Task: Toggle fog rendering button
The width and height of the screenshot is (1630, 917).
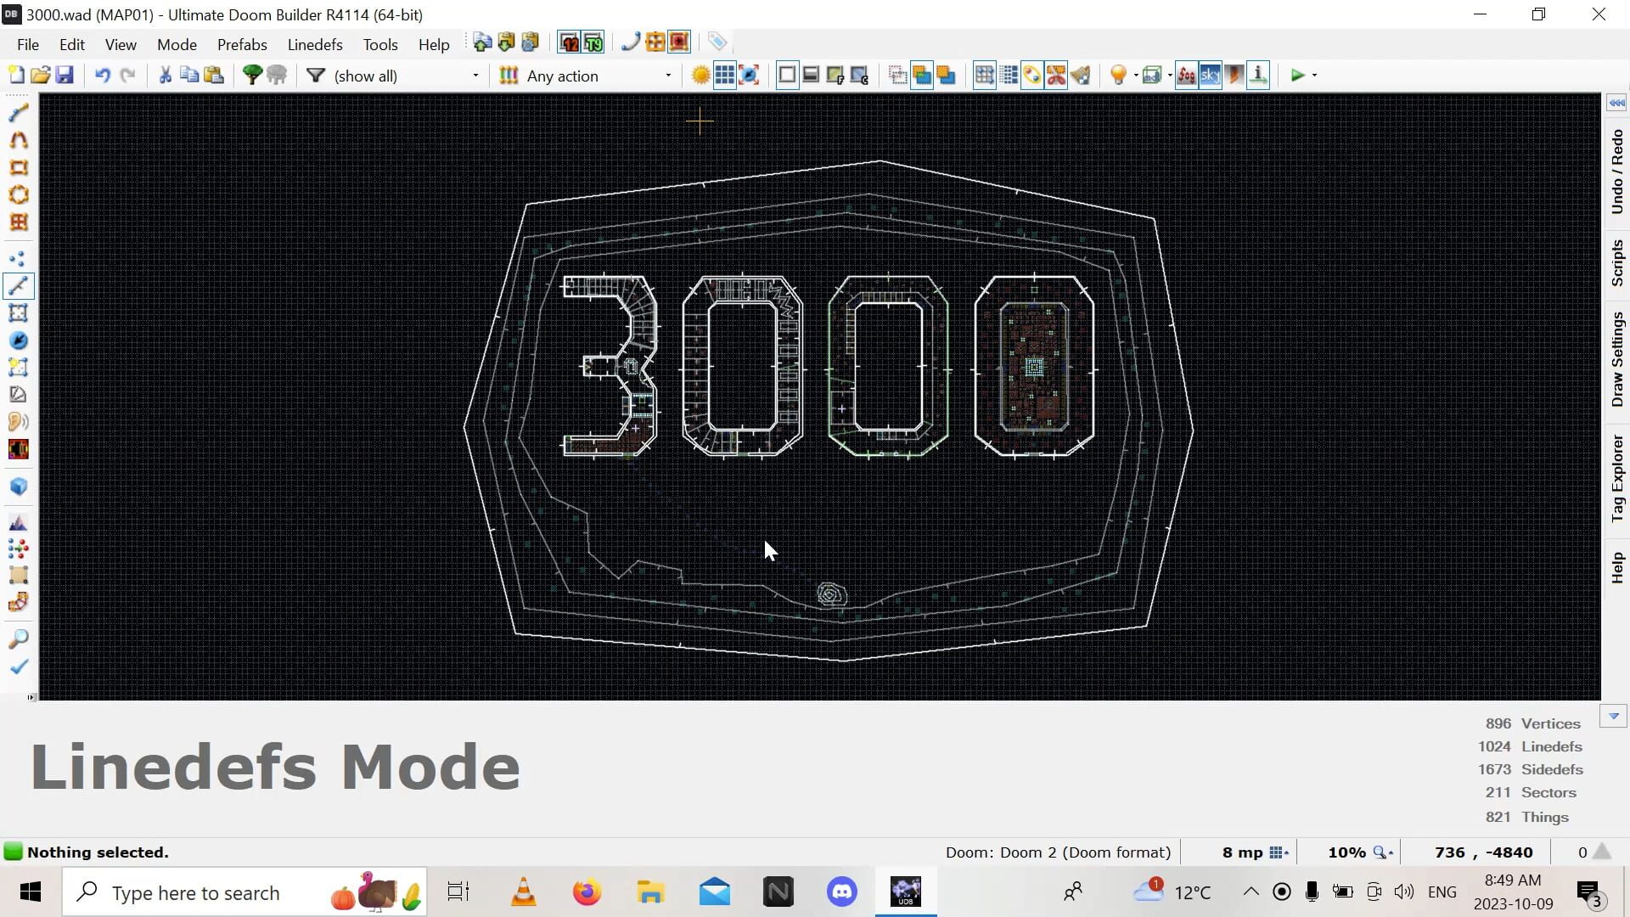Action: click(x=1186, y=76)
